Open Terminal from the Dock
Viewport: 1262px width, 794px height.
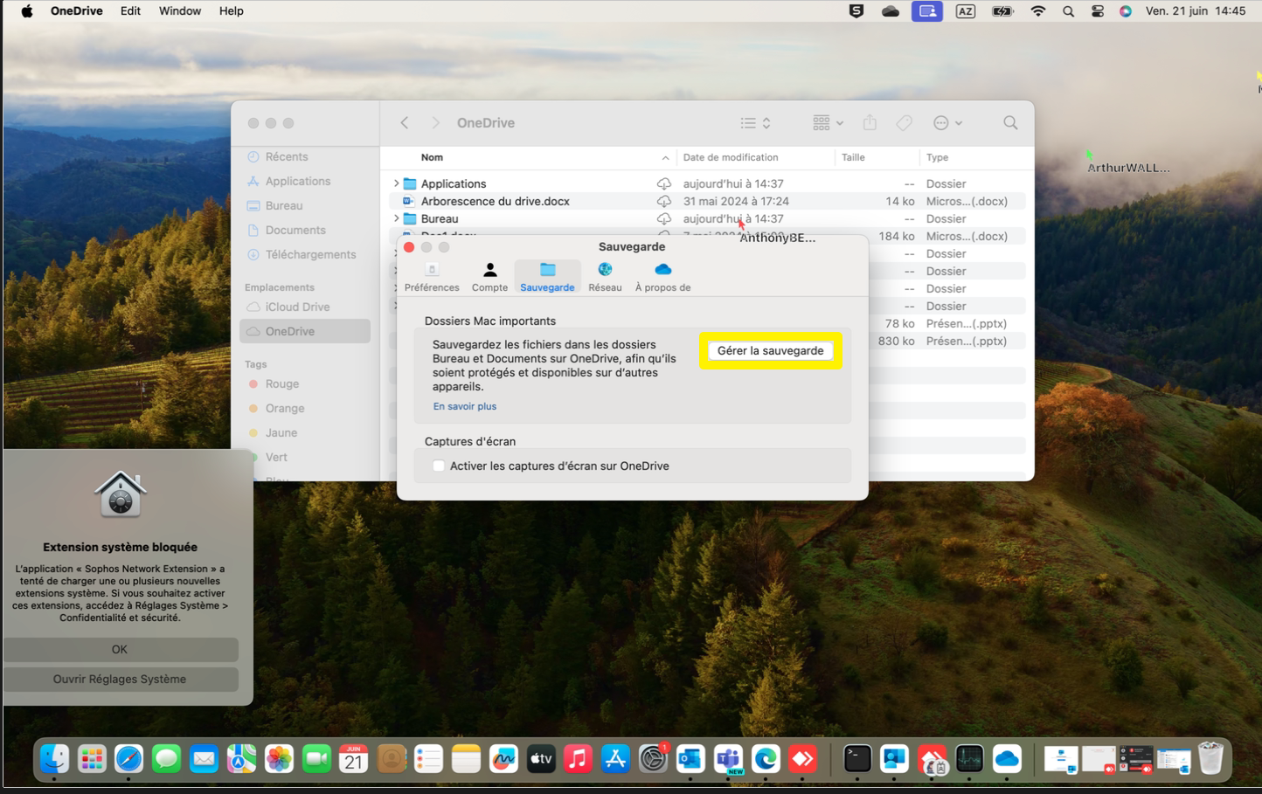click(x=857, y=759)
